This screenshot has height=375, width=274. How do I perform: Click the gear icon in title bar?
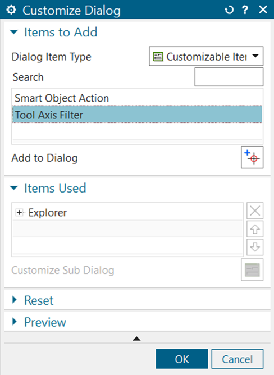click(11, 10)
